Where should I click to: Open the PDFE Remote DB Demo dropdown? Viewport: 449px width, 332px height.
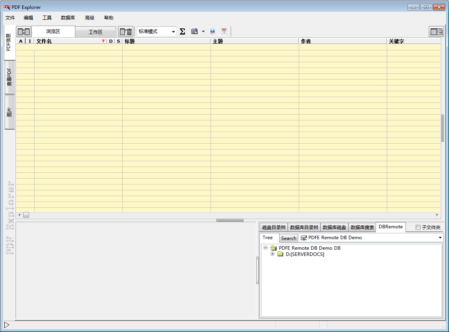(440, 238)
